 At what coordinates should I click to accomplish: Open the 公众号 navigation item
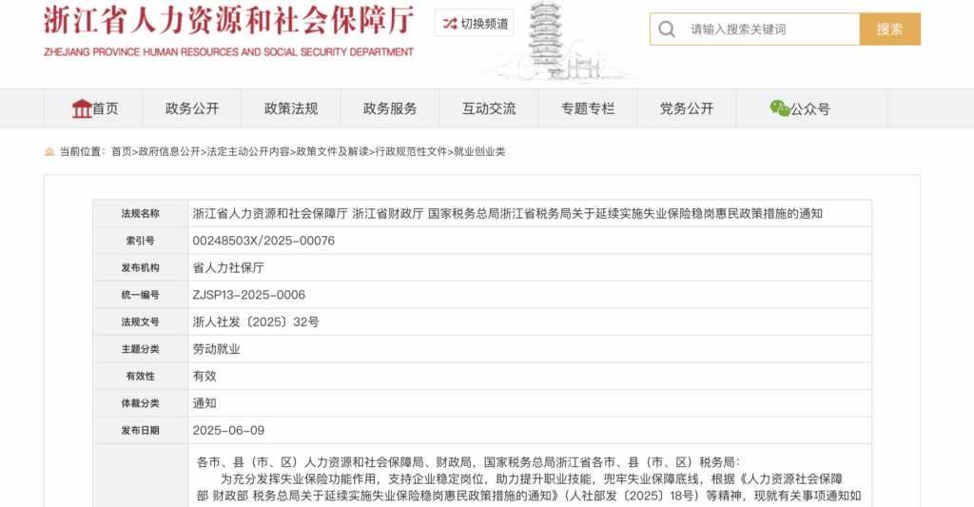click(x=812, y=108)
